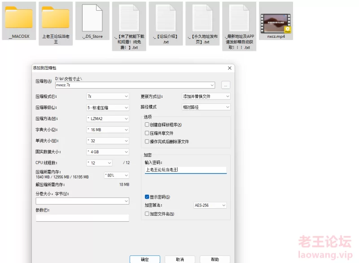
Task: Open the 上老王论坛当老王 folder icon
Action: (56, 18)
